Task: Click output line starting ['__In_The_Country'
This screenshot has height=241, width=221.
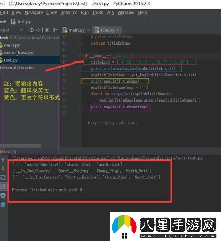Action: 82,171
